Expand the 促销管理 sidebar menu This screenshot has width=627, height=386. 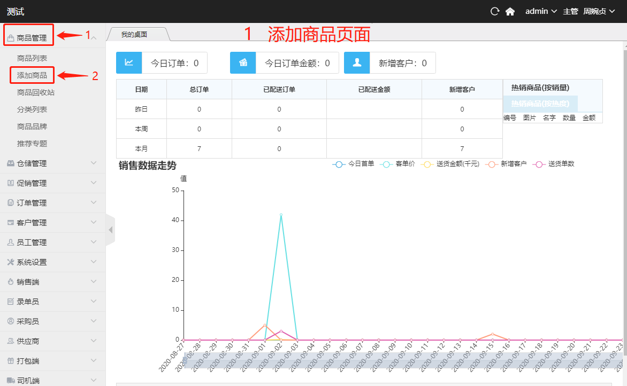tap(52, 183)
